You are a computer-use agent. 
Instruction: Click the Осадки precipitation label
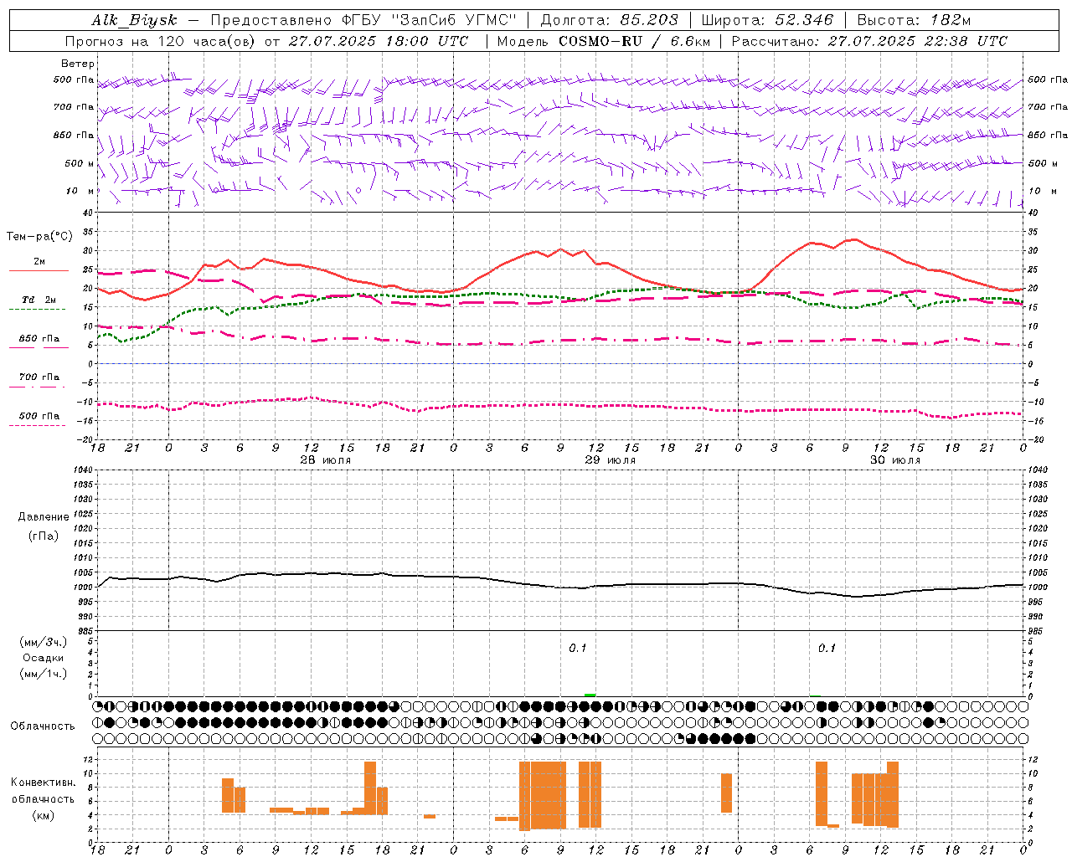pyautogui.click(x=44, y=658)
